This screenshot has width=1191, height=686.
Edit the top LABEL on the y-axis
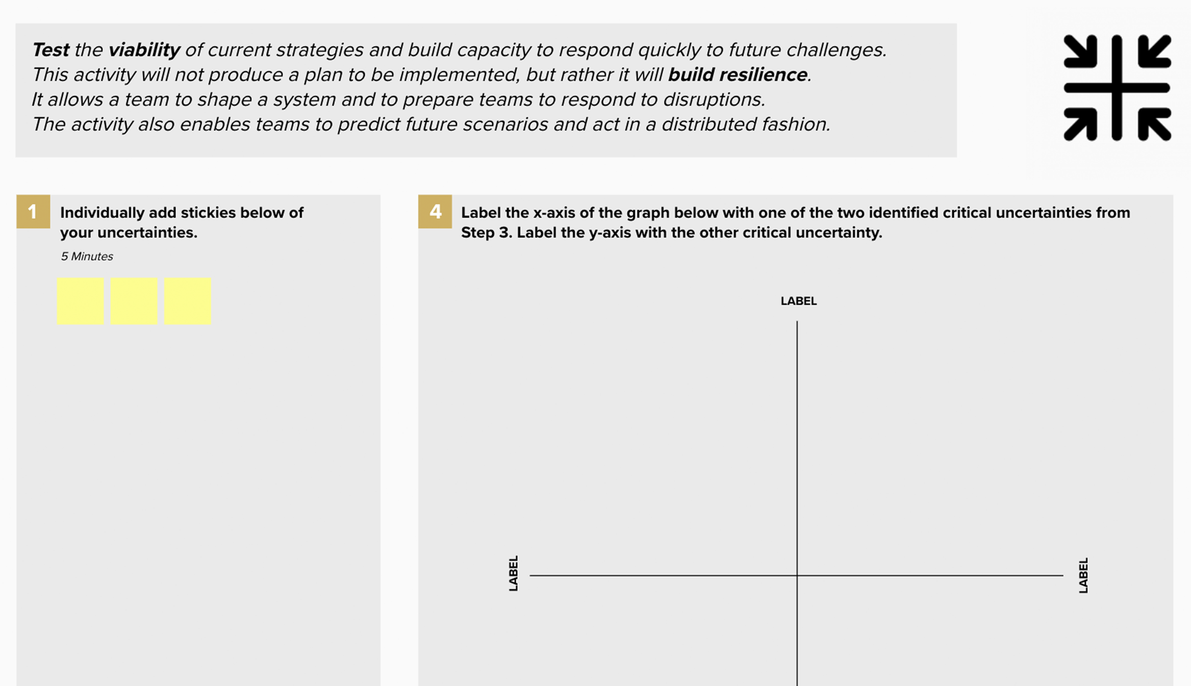coord(799,301)
